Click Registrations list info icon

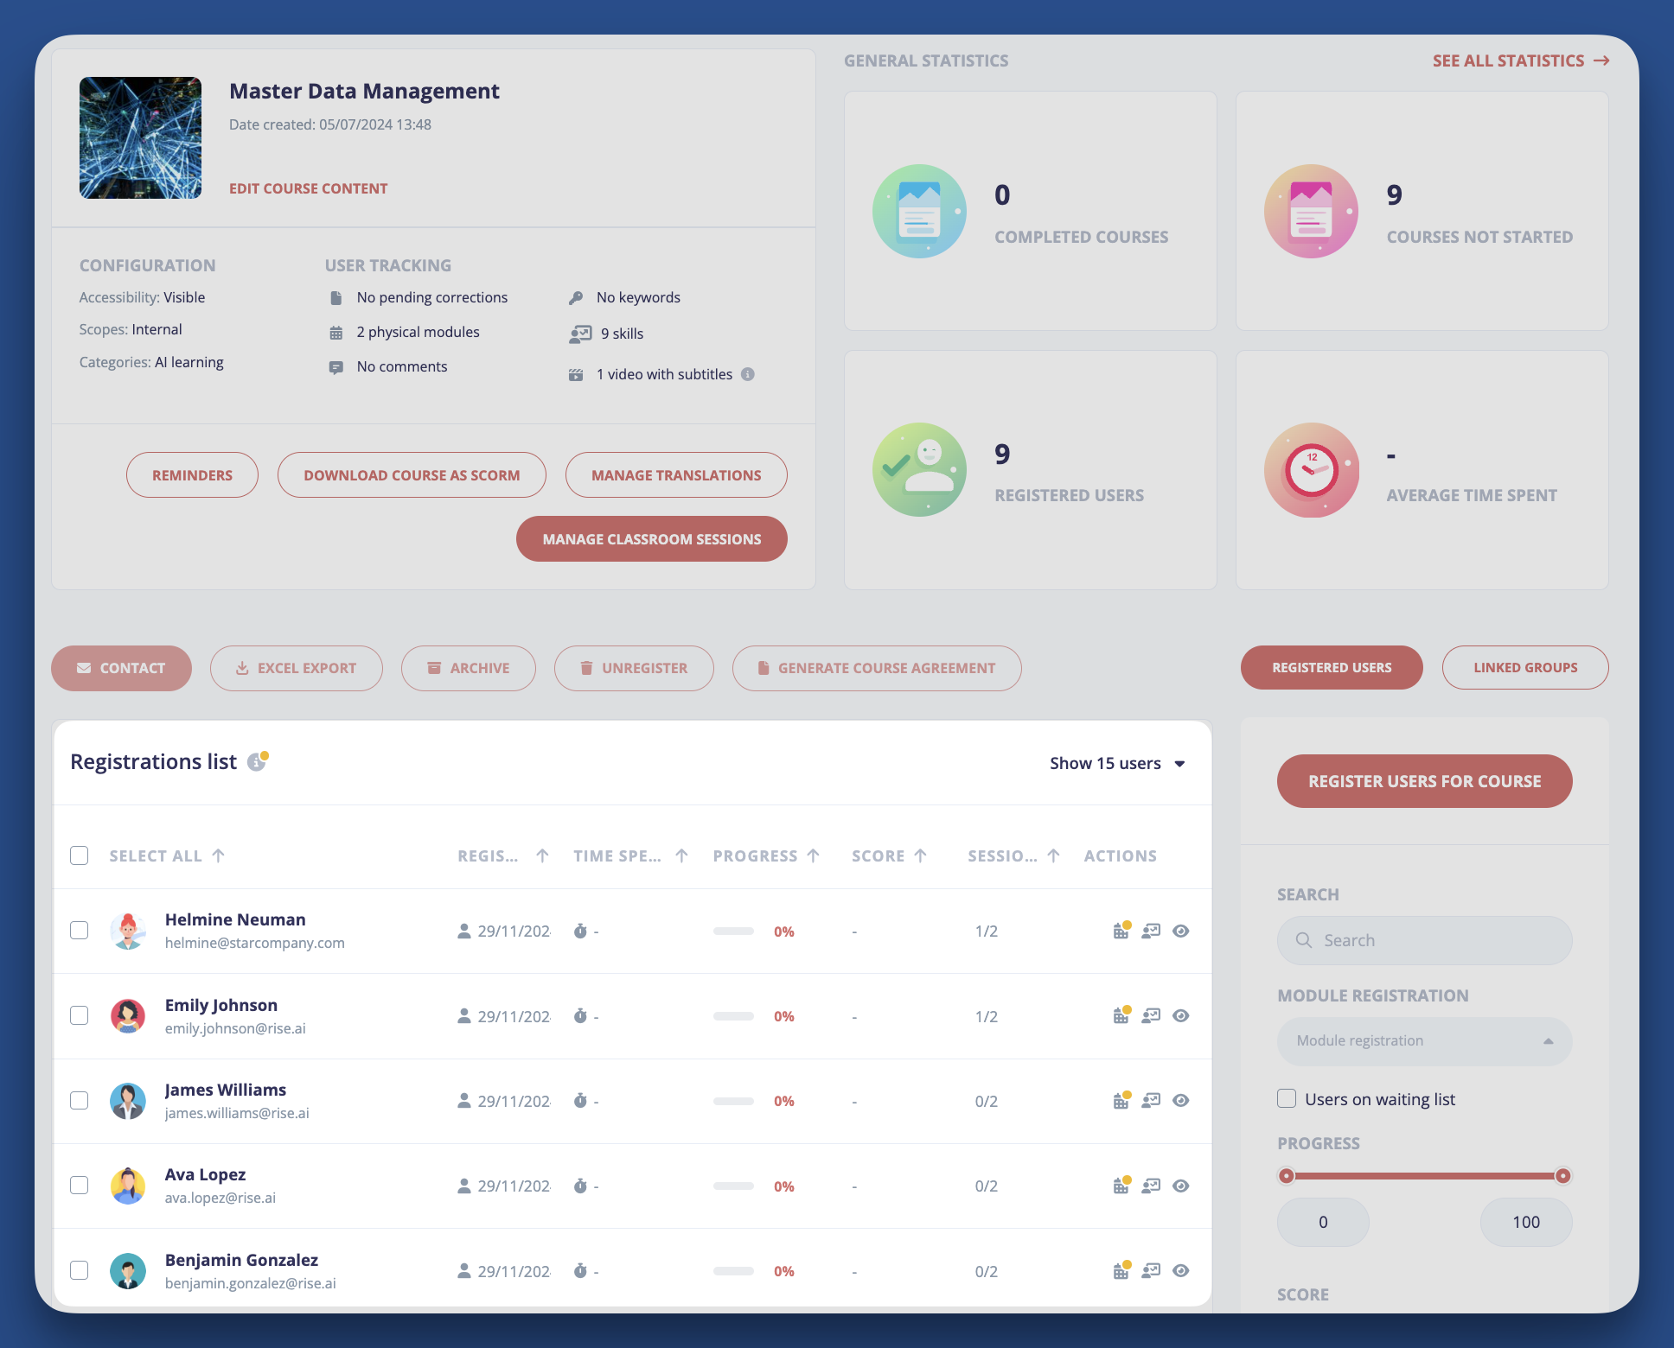(257, 761)
